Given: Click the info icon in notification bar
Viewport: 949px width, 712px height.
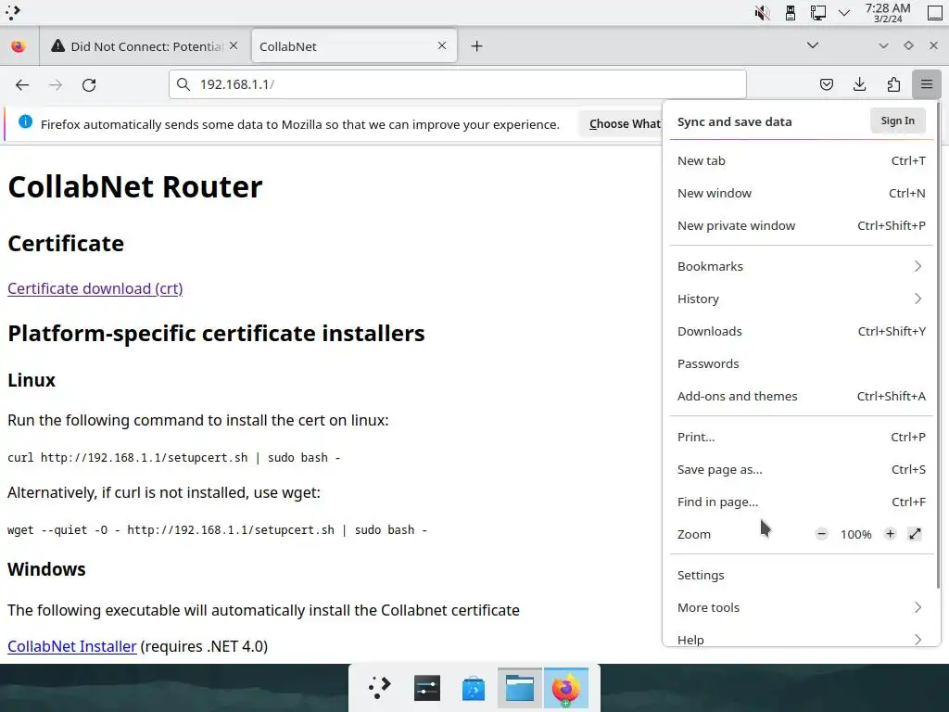Looking at the screenshot, I should 25,121.
